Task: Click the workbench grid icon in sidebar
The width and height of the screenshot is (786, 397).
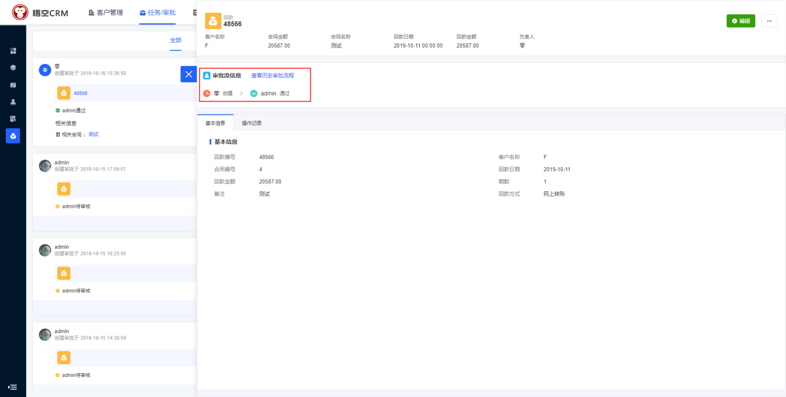Action: pos(13,51)
